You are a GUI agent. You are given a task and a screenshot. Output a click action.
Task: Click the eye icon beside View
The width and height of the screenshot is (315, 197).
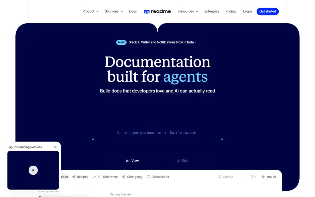click(128, 161)
